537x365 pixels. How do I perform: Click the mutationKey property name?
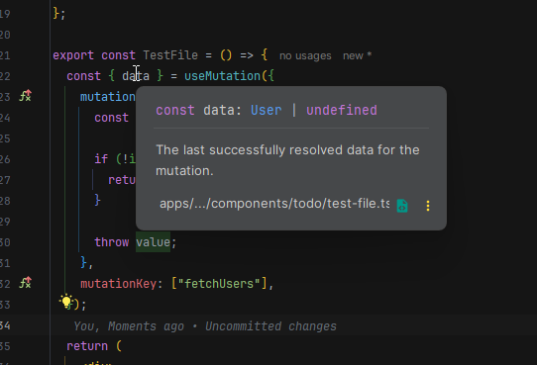pyautogui.click(x=118, y=284)
